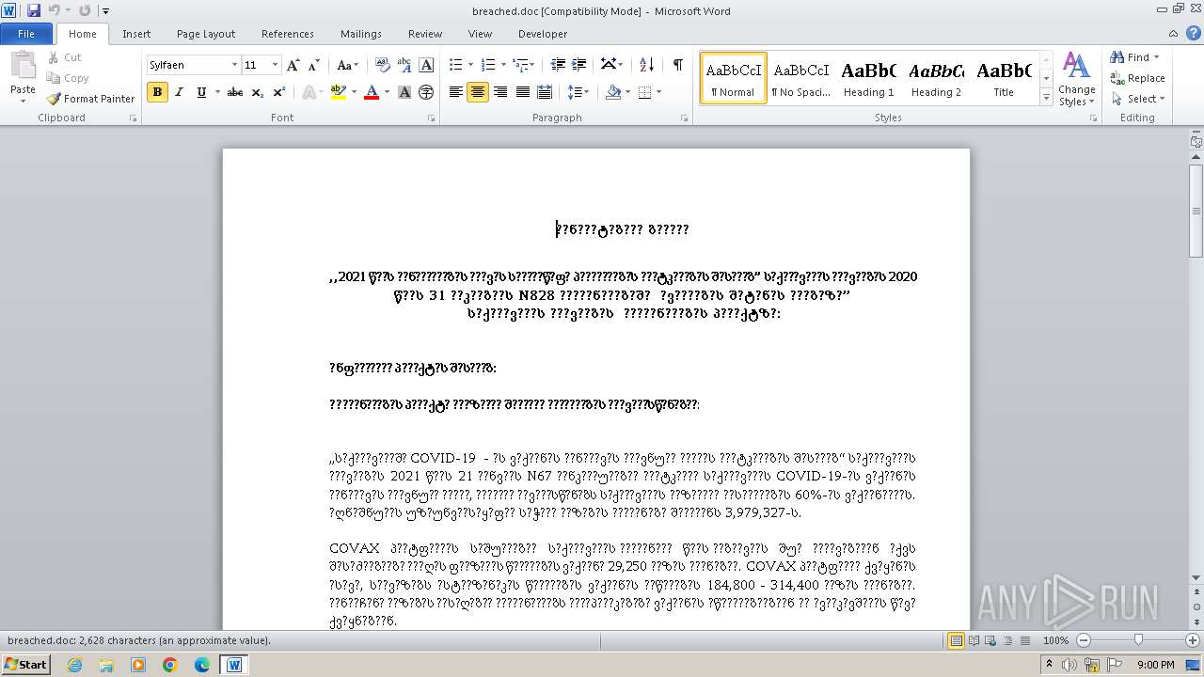This screenshot has width=1204, height=677.
Task: Toggle Strikethrough formatting
Action: tap(235, 92)
